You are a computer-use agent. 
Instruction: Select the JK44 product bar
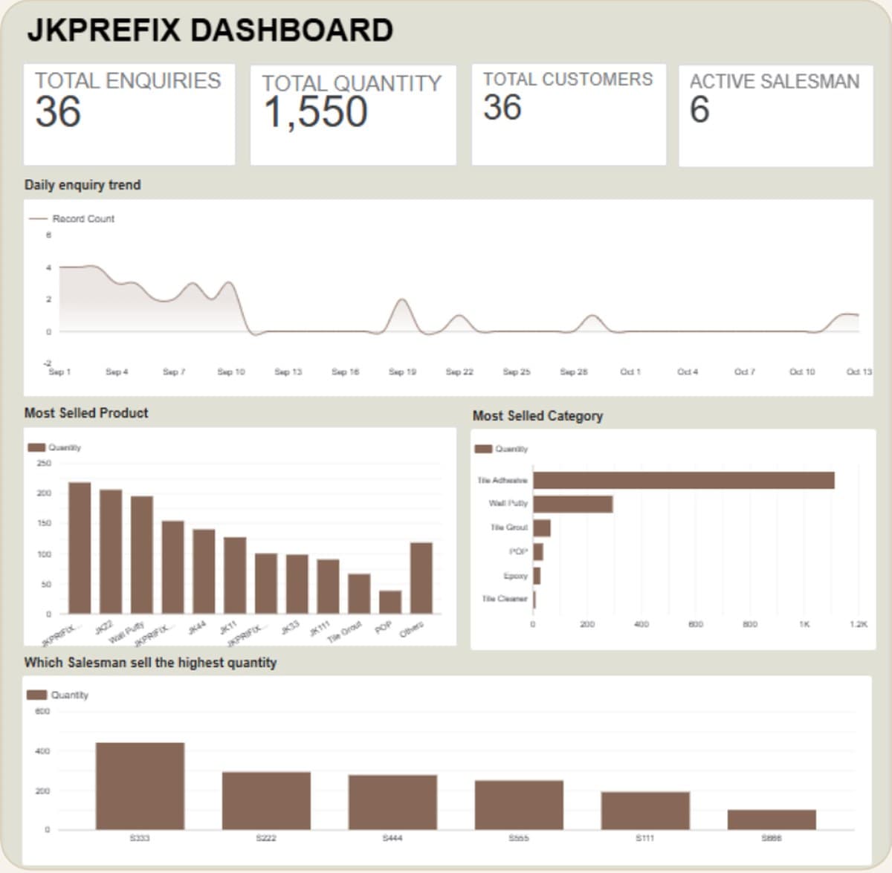tap(204, 571)
